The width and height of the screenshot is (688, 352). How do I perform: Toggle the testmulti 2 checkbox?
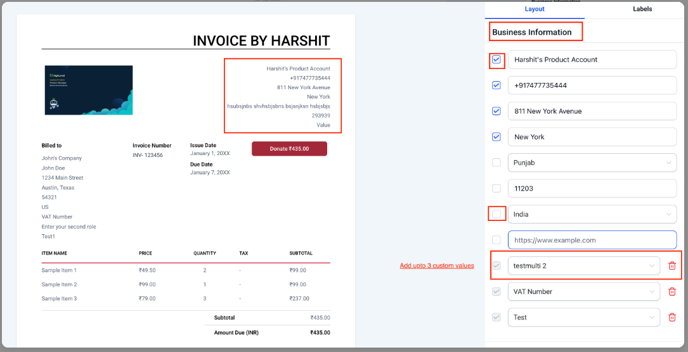pyautogui.click(x=497, y=266)
